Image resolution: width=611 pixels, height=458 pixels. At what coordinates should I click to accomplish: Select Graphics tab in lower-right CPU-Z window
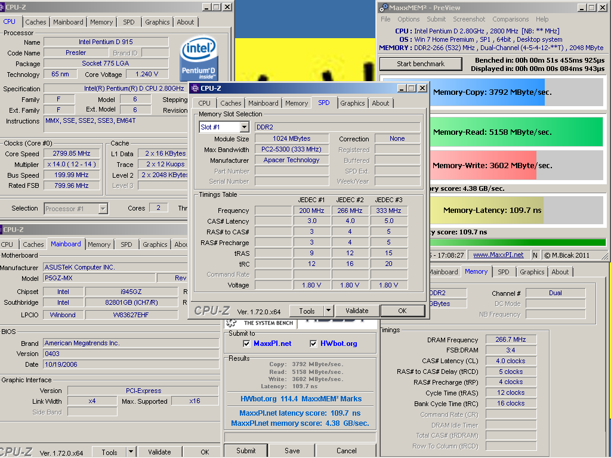click(532, 272)
